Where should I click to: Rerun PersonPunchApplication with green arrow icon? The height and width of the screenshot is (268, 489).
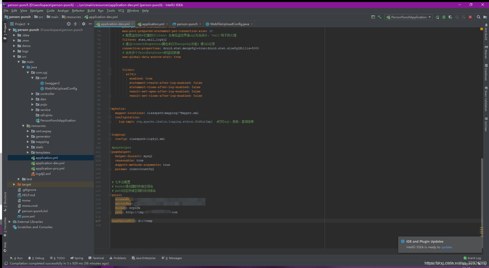click(437, 17)
